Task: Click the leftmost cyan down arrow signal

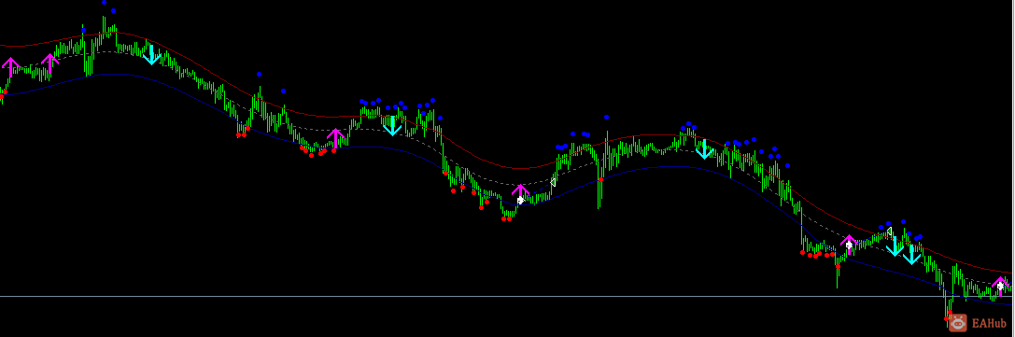Action: click(x=151, y=55)
